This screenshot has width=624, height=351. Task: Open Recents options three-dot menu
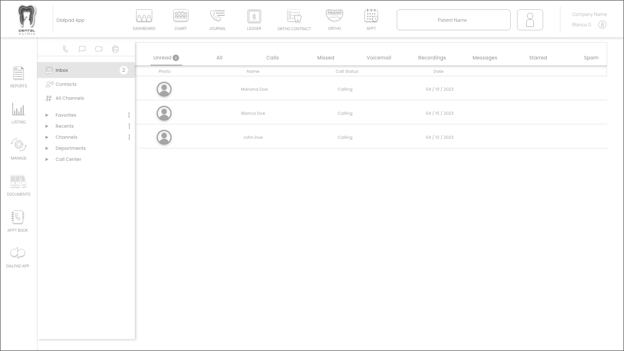(x=129, y=126)
